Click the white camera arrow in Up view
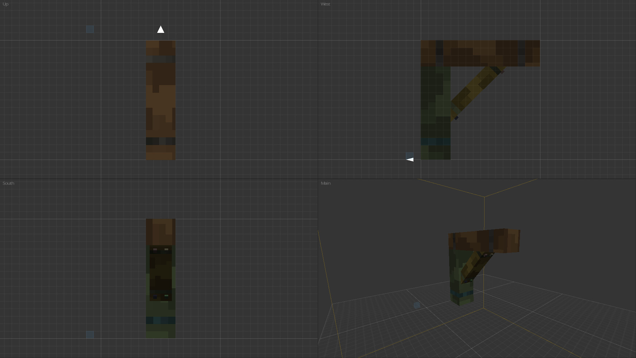This screenshot has height=358, width=636. (x=161, y=30)
